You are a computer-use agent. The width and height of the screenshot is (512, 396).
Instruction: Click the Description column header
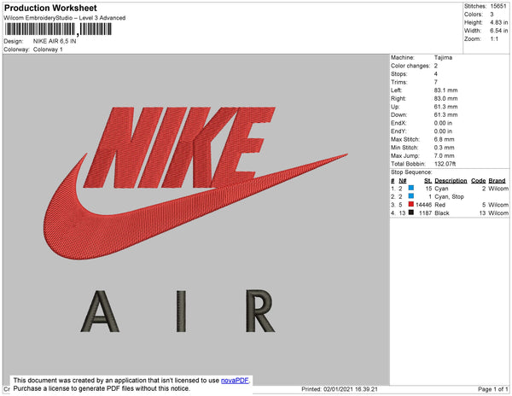pyautogui.click(x=451, y=181)
